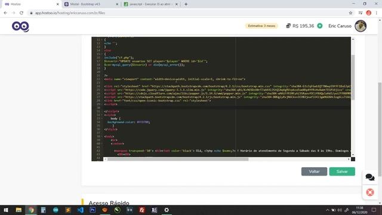This screenshot has width=382, height=215.
Task: Click the browser forward arrow
Action: (x=13, y=13)
